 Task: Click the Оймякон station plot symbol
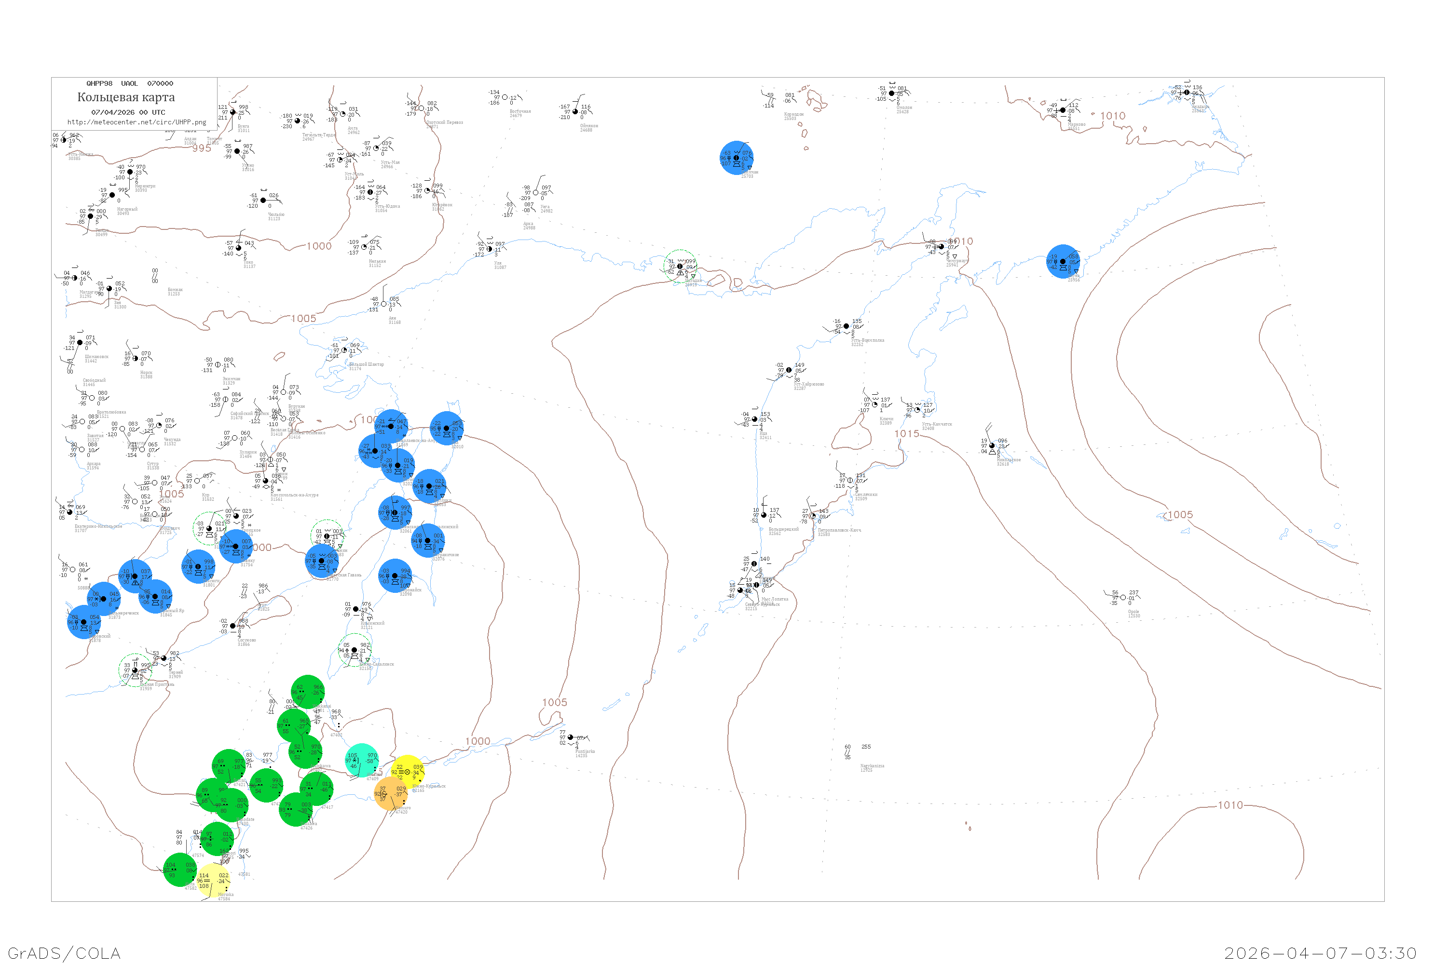pos(575,112)
